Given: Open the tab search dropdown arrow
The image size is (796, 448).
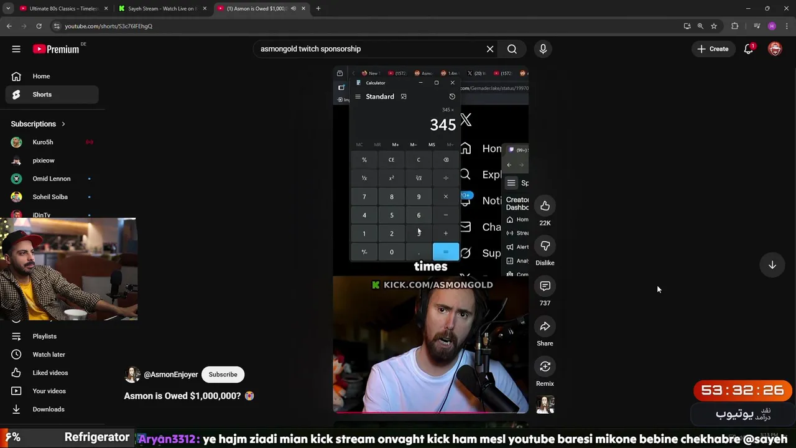Looking at the screenshot, I should pos(8,9).
